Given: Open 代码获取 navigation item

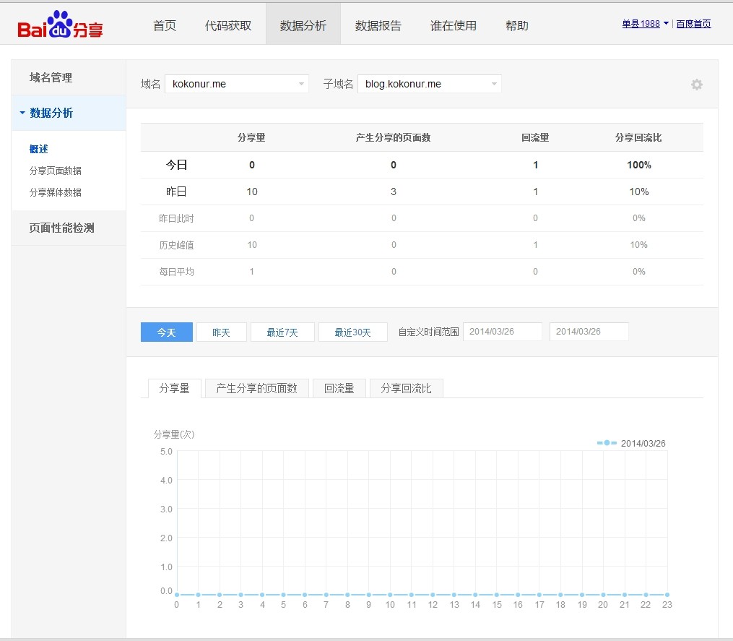Looking at the screenshot, I should coord(227,26).
